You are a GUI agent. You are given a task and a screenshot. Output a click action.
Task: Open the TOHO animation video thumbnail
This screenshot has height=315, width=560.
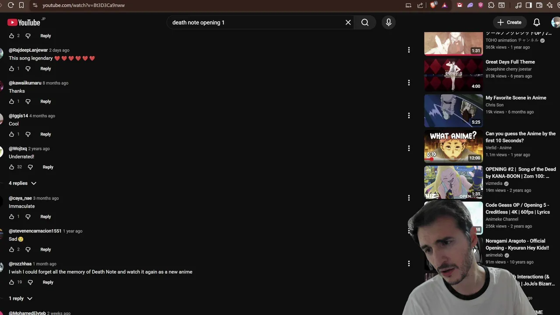click(453, 44)
